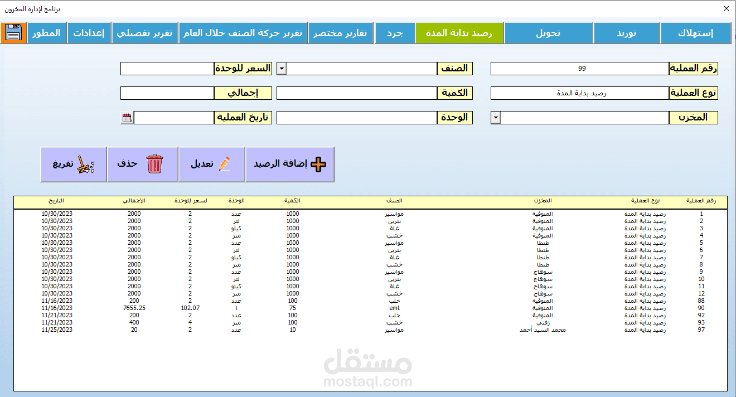Click the broom icon on تفريغ
The height and width of the screenshot is (397, 736).
tap(86, 164)
